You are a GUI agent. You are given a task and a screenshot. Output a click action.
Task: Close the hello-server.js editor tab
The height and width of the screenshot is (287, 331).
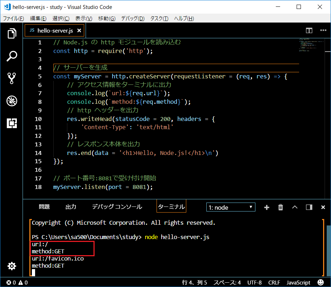(79, 30)
